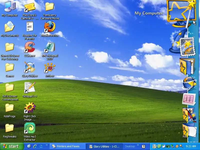200x150 pixels.
Task: Launch the XnView desktop shortcut
Action: click(49, 70)
